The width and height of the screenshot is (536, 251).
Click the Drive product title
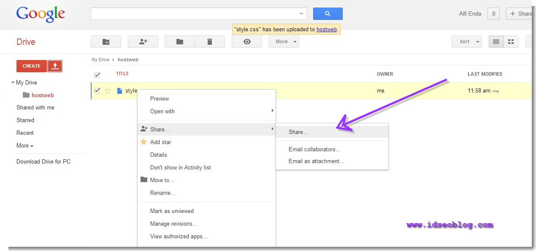26,42
